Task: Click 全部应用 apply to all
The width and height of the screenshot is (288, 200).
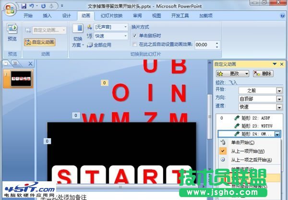Action: click(x=99, y=45)
